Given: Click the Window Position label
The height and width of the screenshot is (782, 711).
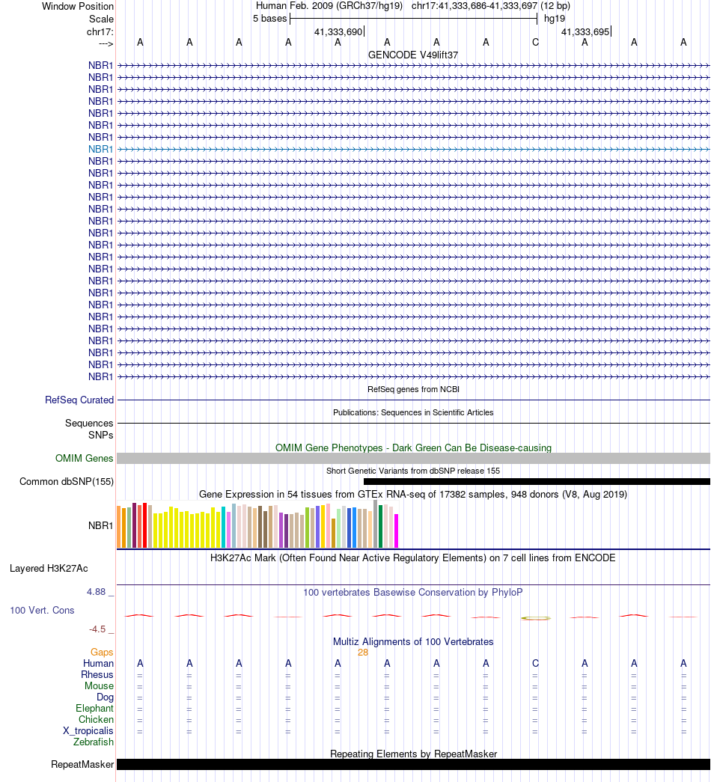Looking at the screenshot, I should point(78,7).
